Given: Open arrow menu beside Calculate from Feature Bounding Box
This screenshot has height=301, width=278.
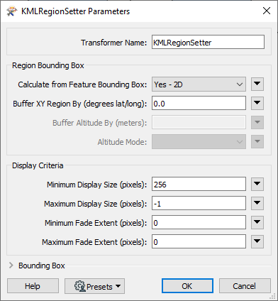Looking at the screenshot, I should 257,84.
